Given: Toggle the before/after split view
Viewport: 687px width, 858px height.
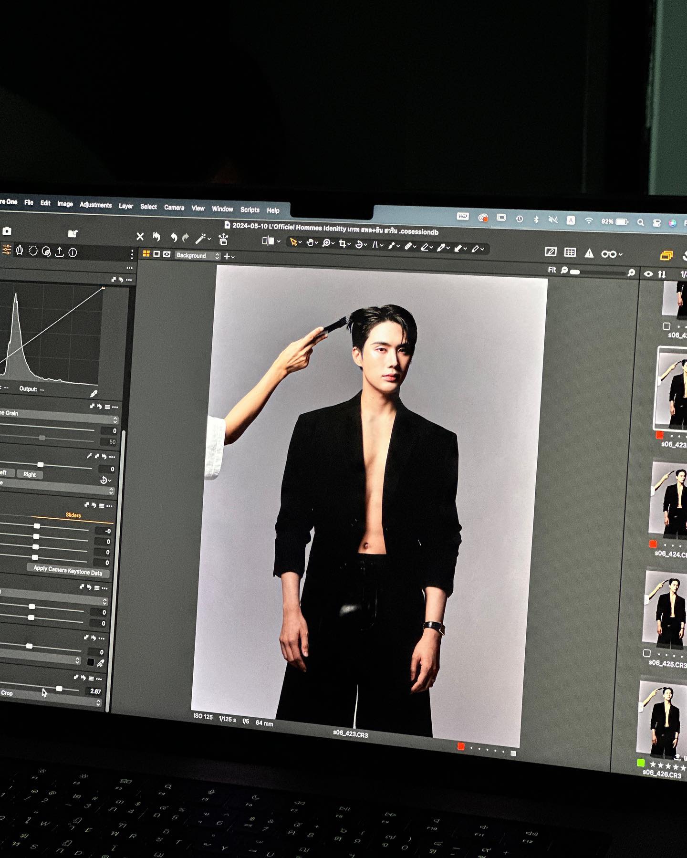Looking at the screenshot, I should [268, 241].
